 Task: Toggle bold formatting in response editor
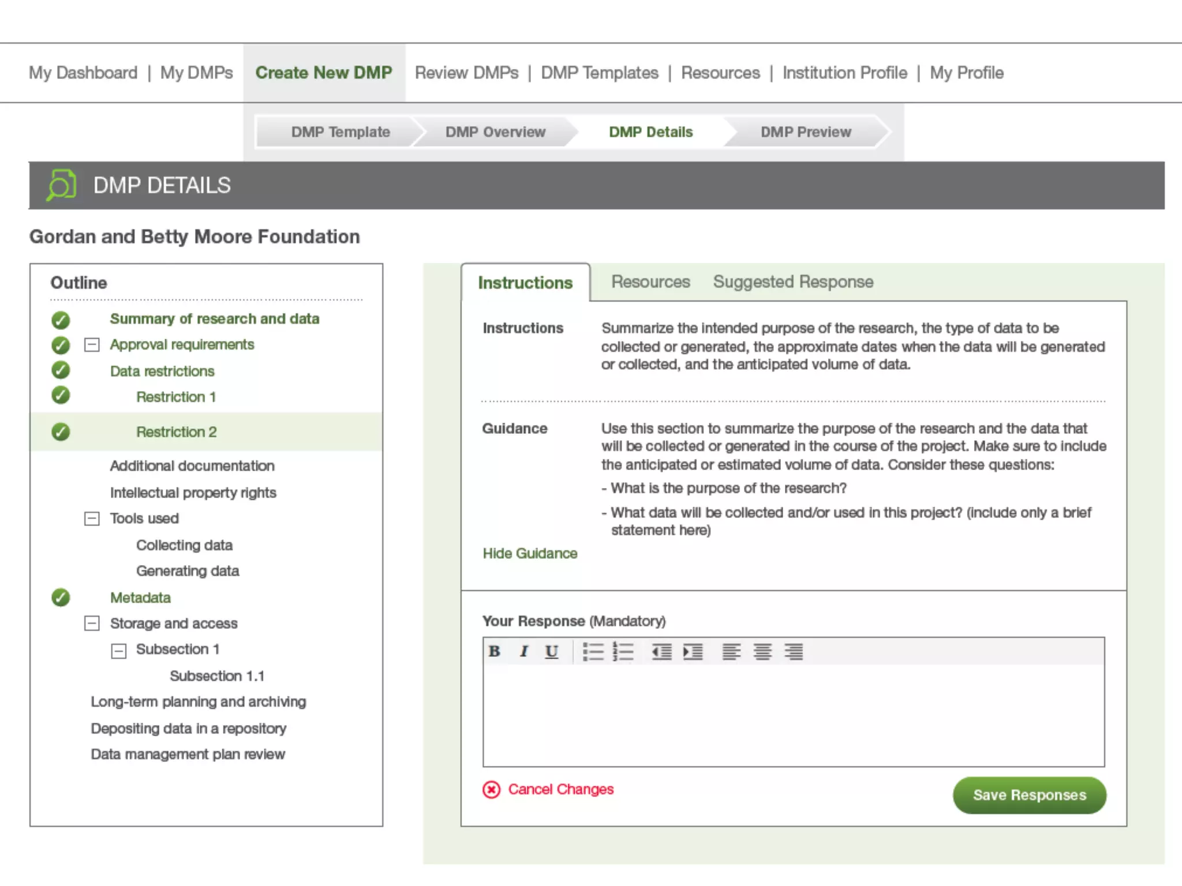pos(495,651)
